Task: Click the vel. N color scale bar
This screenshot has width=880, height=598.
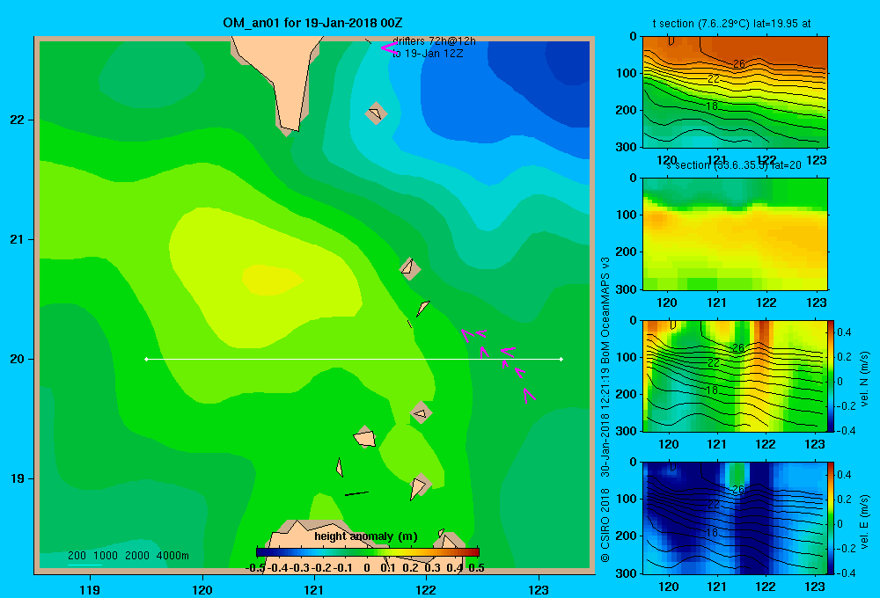Action: [831, 376]
